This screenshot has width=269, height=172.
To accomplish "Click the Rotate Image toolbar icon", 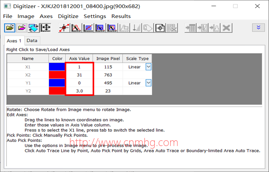I will pos(33,28).
